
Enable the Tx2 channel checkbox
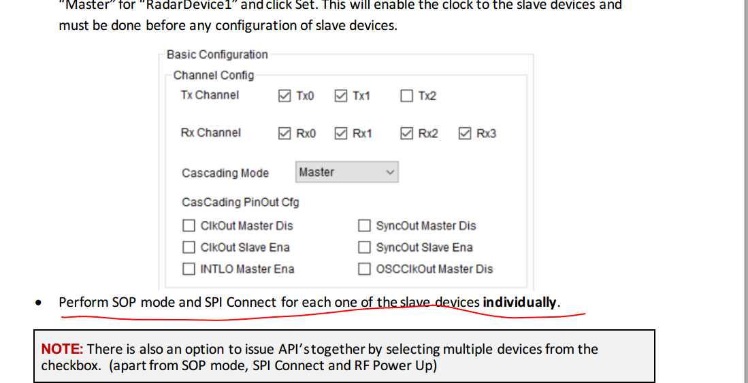point(406,96)
